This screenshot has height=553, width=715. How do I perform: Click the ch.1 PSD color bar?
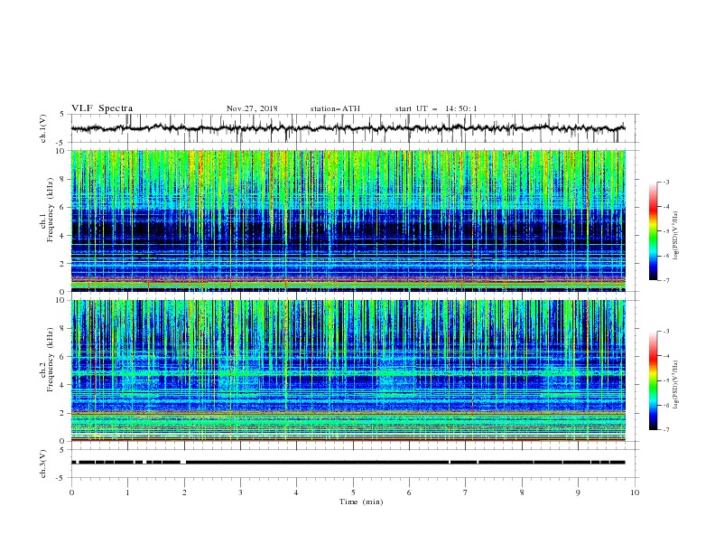[654, 231]
